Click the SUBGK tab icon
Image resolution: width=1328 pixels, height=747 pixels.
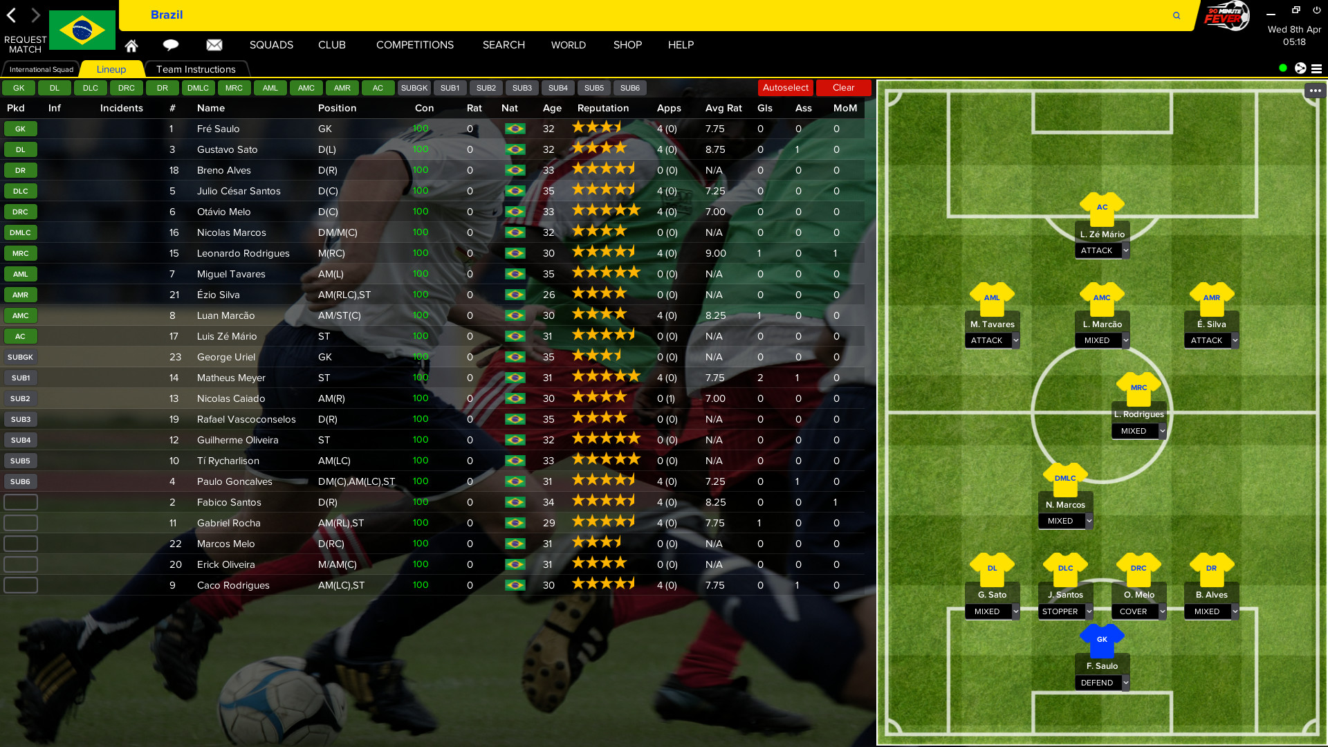click(x=413, y=88)
